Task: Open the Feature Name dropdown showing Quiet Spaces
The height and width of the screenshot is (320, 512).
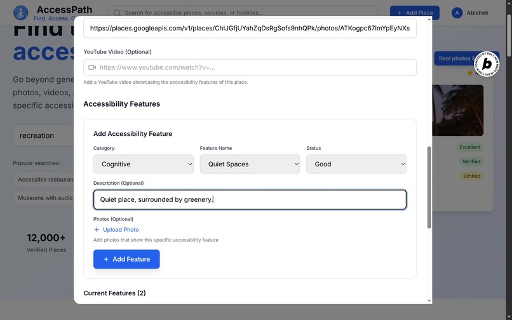Action: tap(250, 164)
